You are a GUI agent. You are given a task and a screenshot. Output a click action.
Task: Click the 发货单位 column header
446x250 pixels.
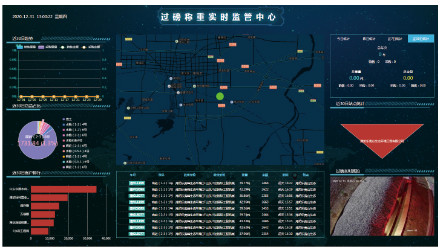point(190,175)
